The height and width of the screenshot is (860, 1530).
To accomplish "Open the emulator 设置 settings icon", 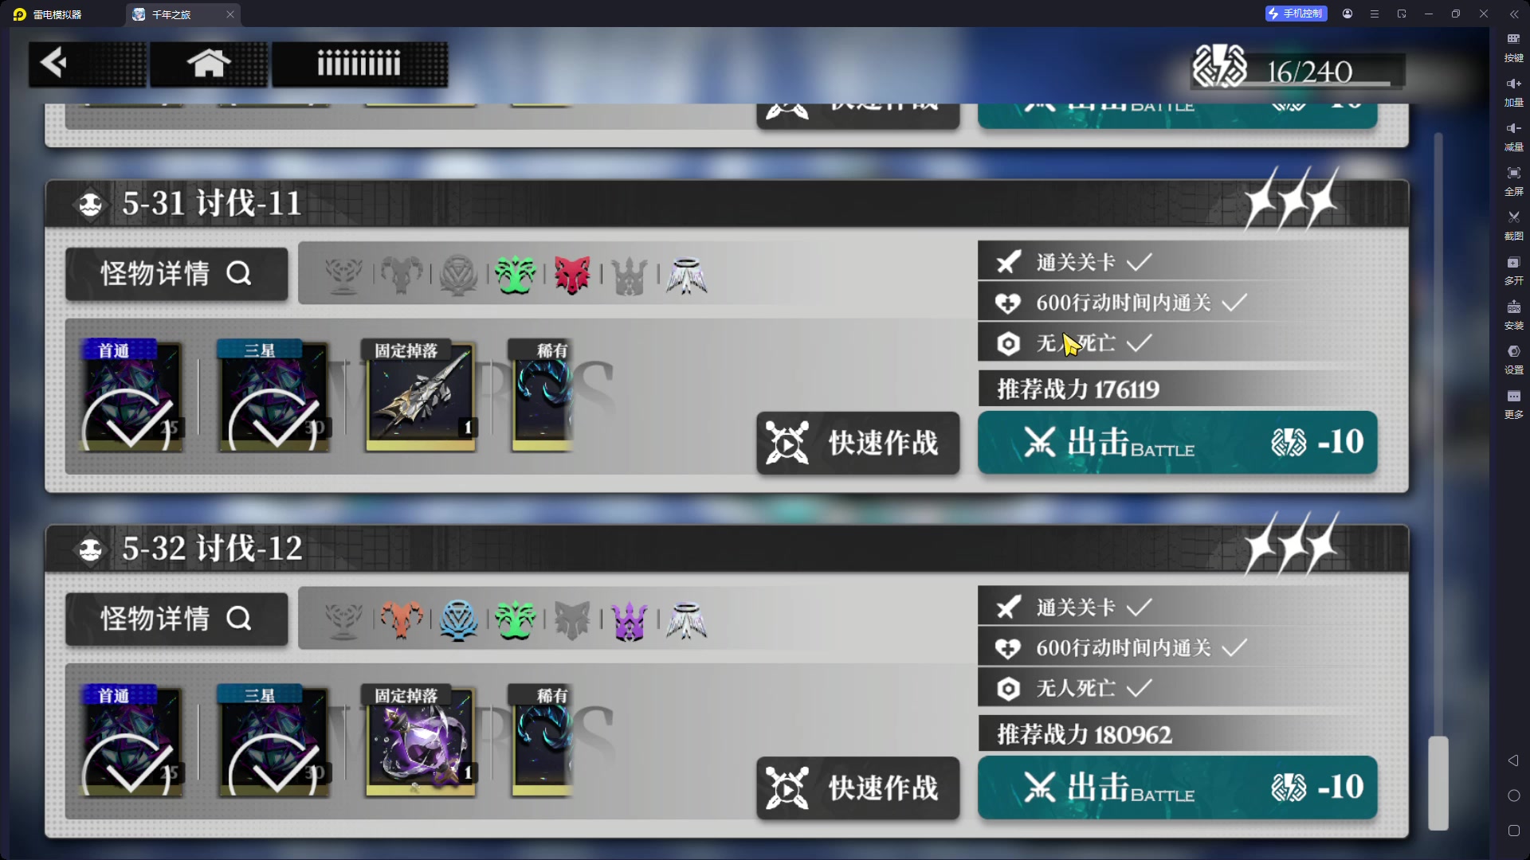I will coord(1513,359).
